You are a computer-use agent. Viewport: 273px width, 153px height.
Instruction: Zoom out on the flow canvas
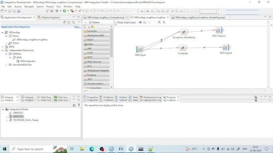(x=164, y=22)
